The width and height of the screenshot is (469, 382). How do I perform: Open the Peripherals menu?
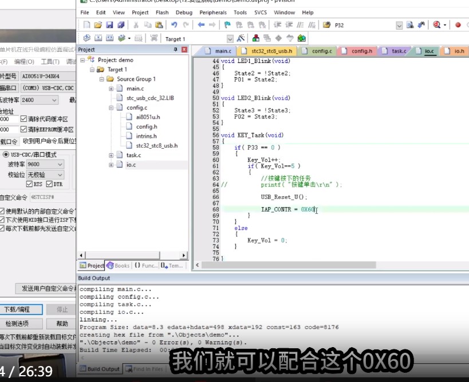[x=213, y=12]
